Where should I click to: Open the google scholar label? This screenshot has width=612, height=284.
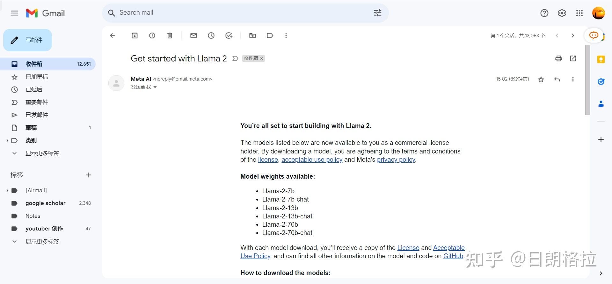click(48, 203)
